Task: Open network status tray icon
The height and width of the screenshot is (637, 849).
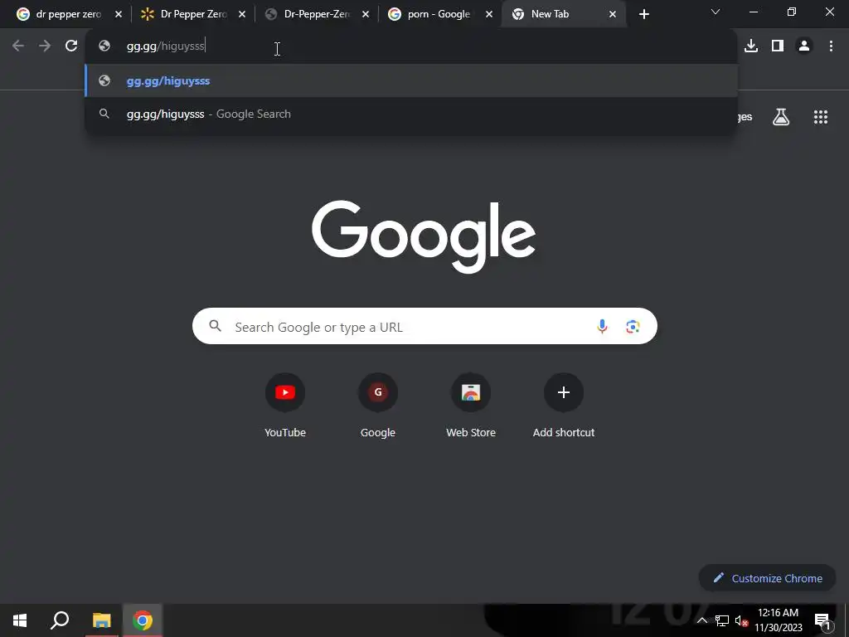Action: [722, 620]
